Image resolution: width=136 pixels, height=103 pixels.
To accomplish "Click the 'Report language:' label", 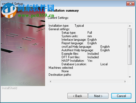I will [x=73, y=43].
